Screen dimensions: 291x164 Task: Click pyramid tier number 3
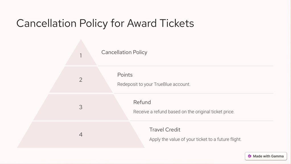[x=81, y=107]
